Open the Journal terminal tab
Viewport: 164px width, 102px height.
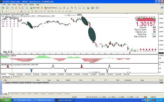(x=67, y=94)
